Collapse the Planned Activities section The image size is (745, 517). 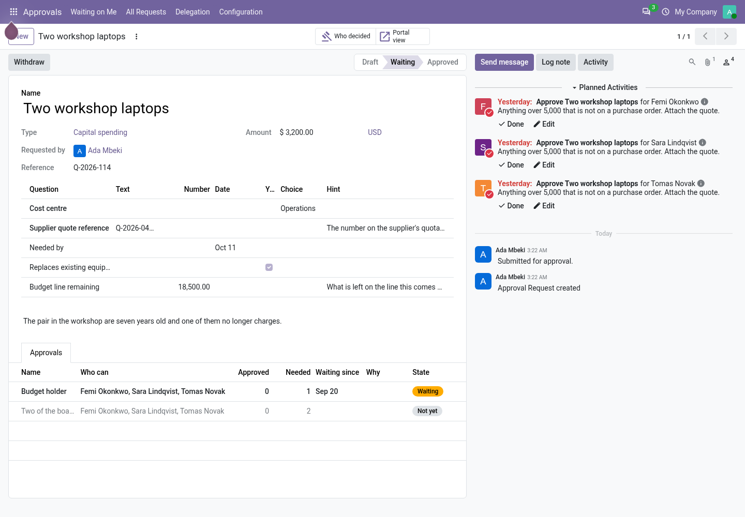[604, 87]
